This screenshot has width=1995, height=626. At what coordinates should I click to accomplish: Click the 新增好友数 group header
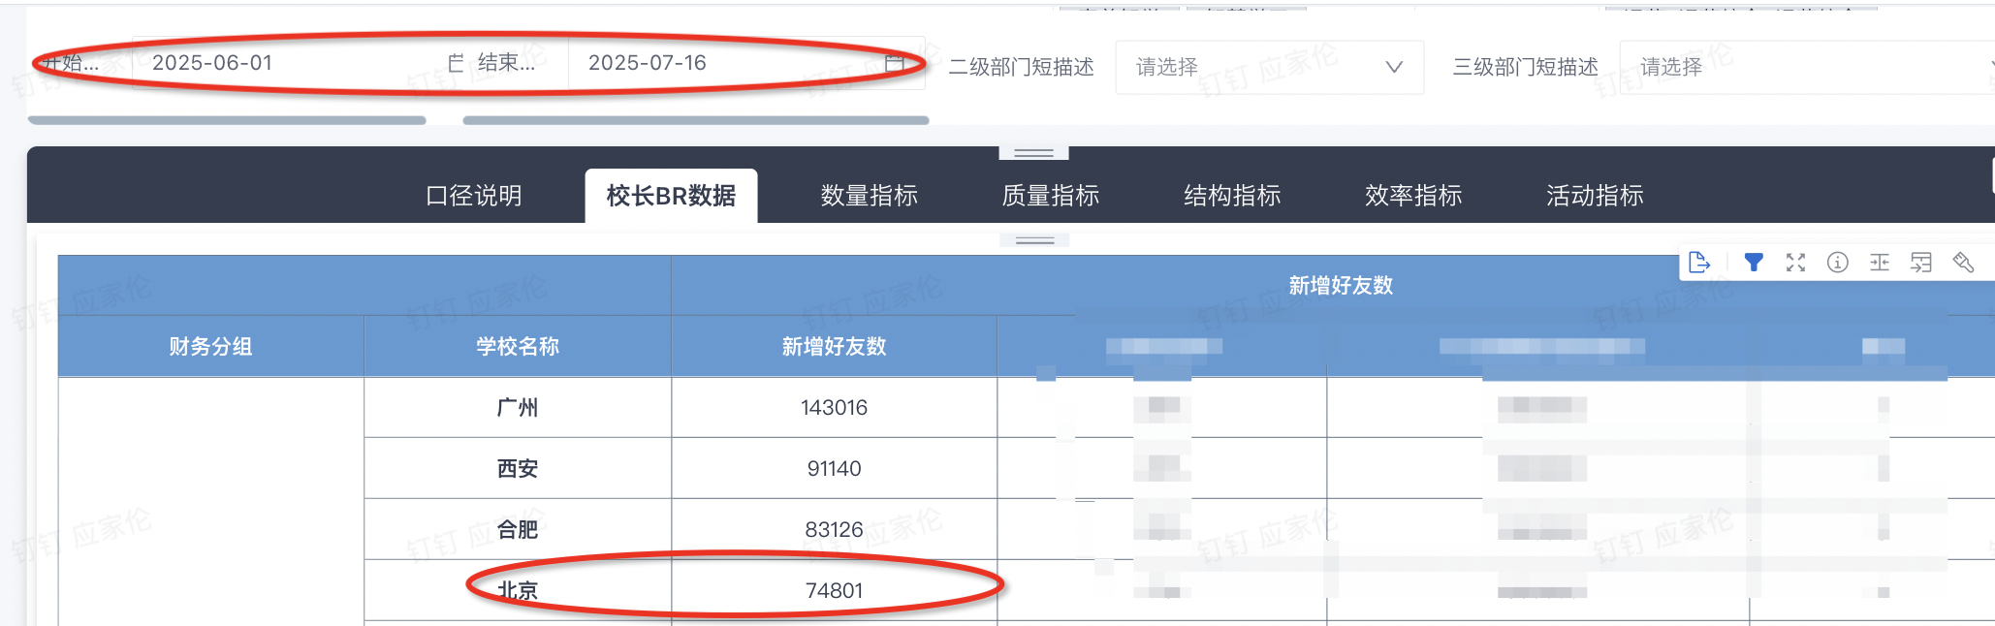tap(1341, 286)
